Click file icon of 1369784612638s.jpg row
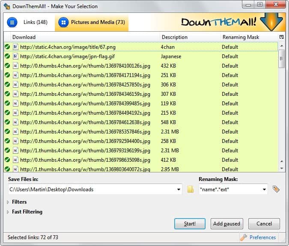Screen dimensions: 289x246 coord(15,122)
